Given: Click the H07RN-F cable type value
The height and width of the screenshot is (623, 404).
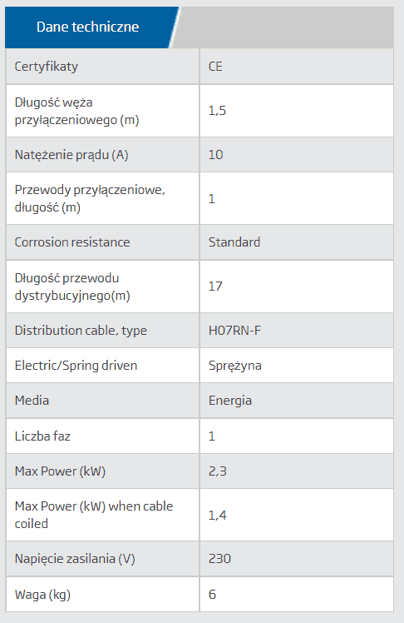Looking at the screenshot, I should [x=234, y=330].
